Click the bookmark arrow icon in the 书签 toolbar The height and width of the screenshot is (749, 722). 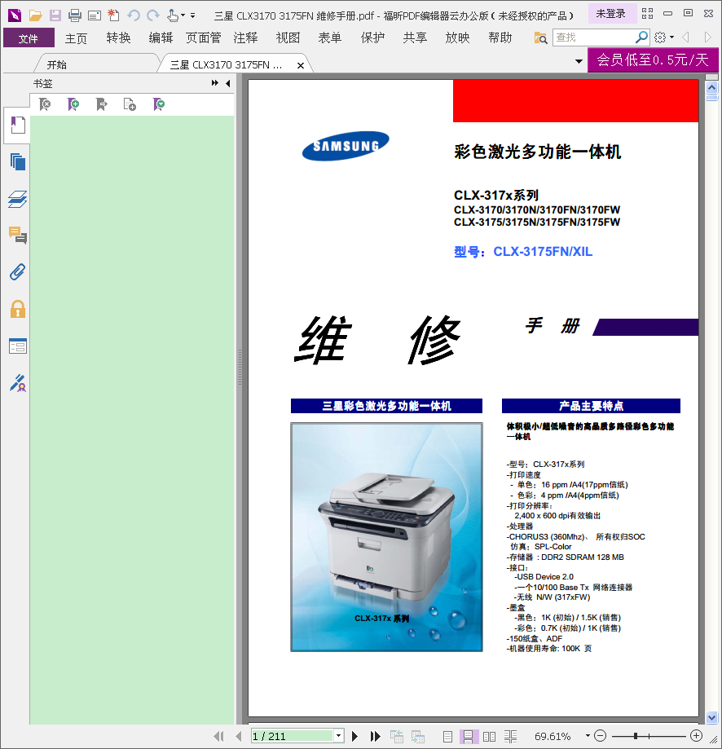(102, 104)
